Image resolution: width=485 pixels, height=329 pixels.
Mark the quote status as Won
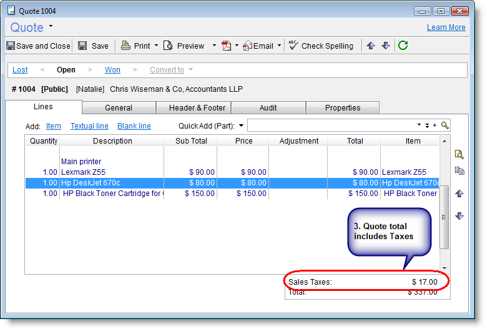click(112, 70)
